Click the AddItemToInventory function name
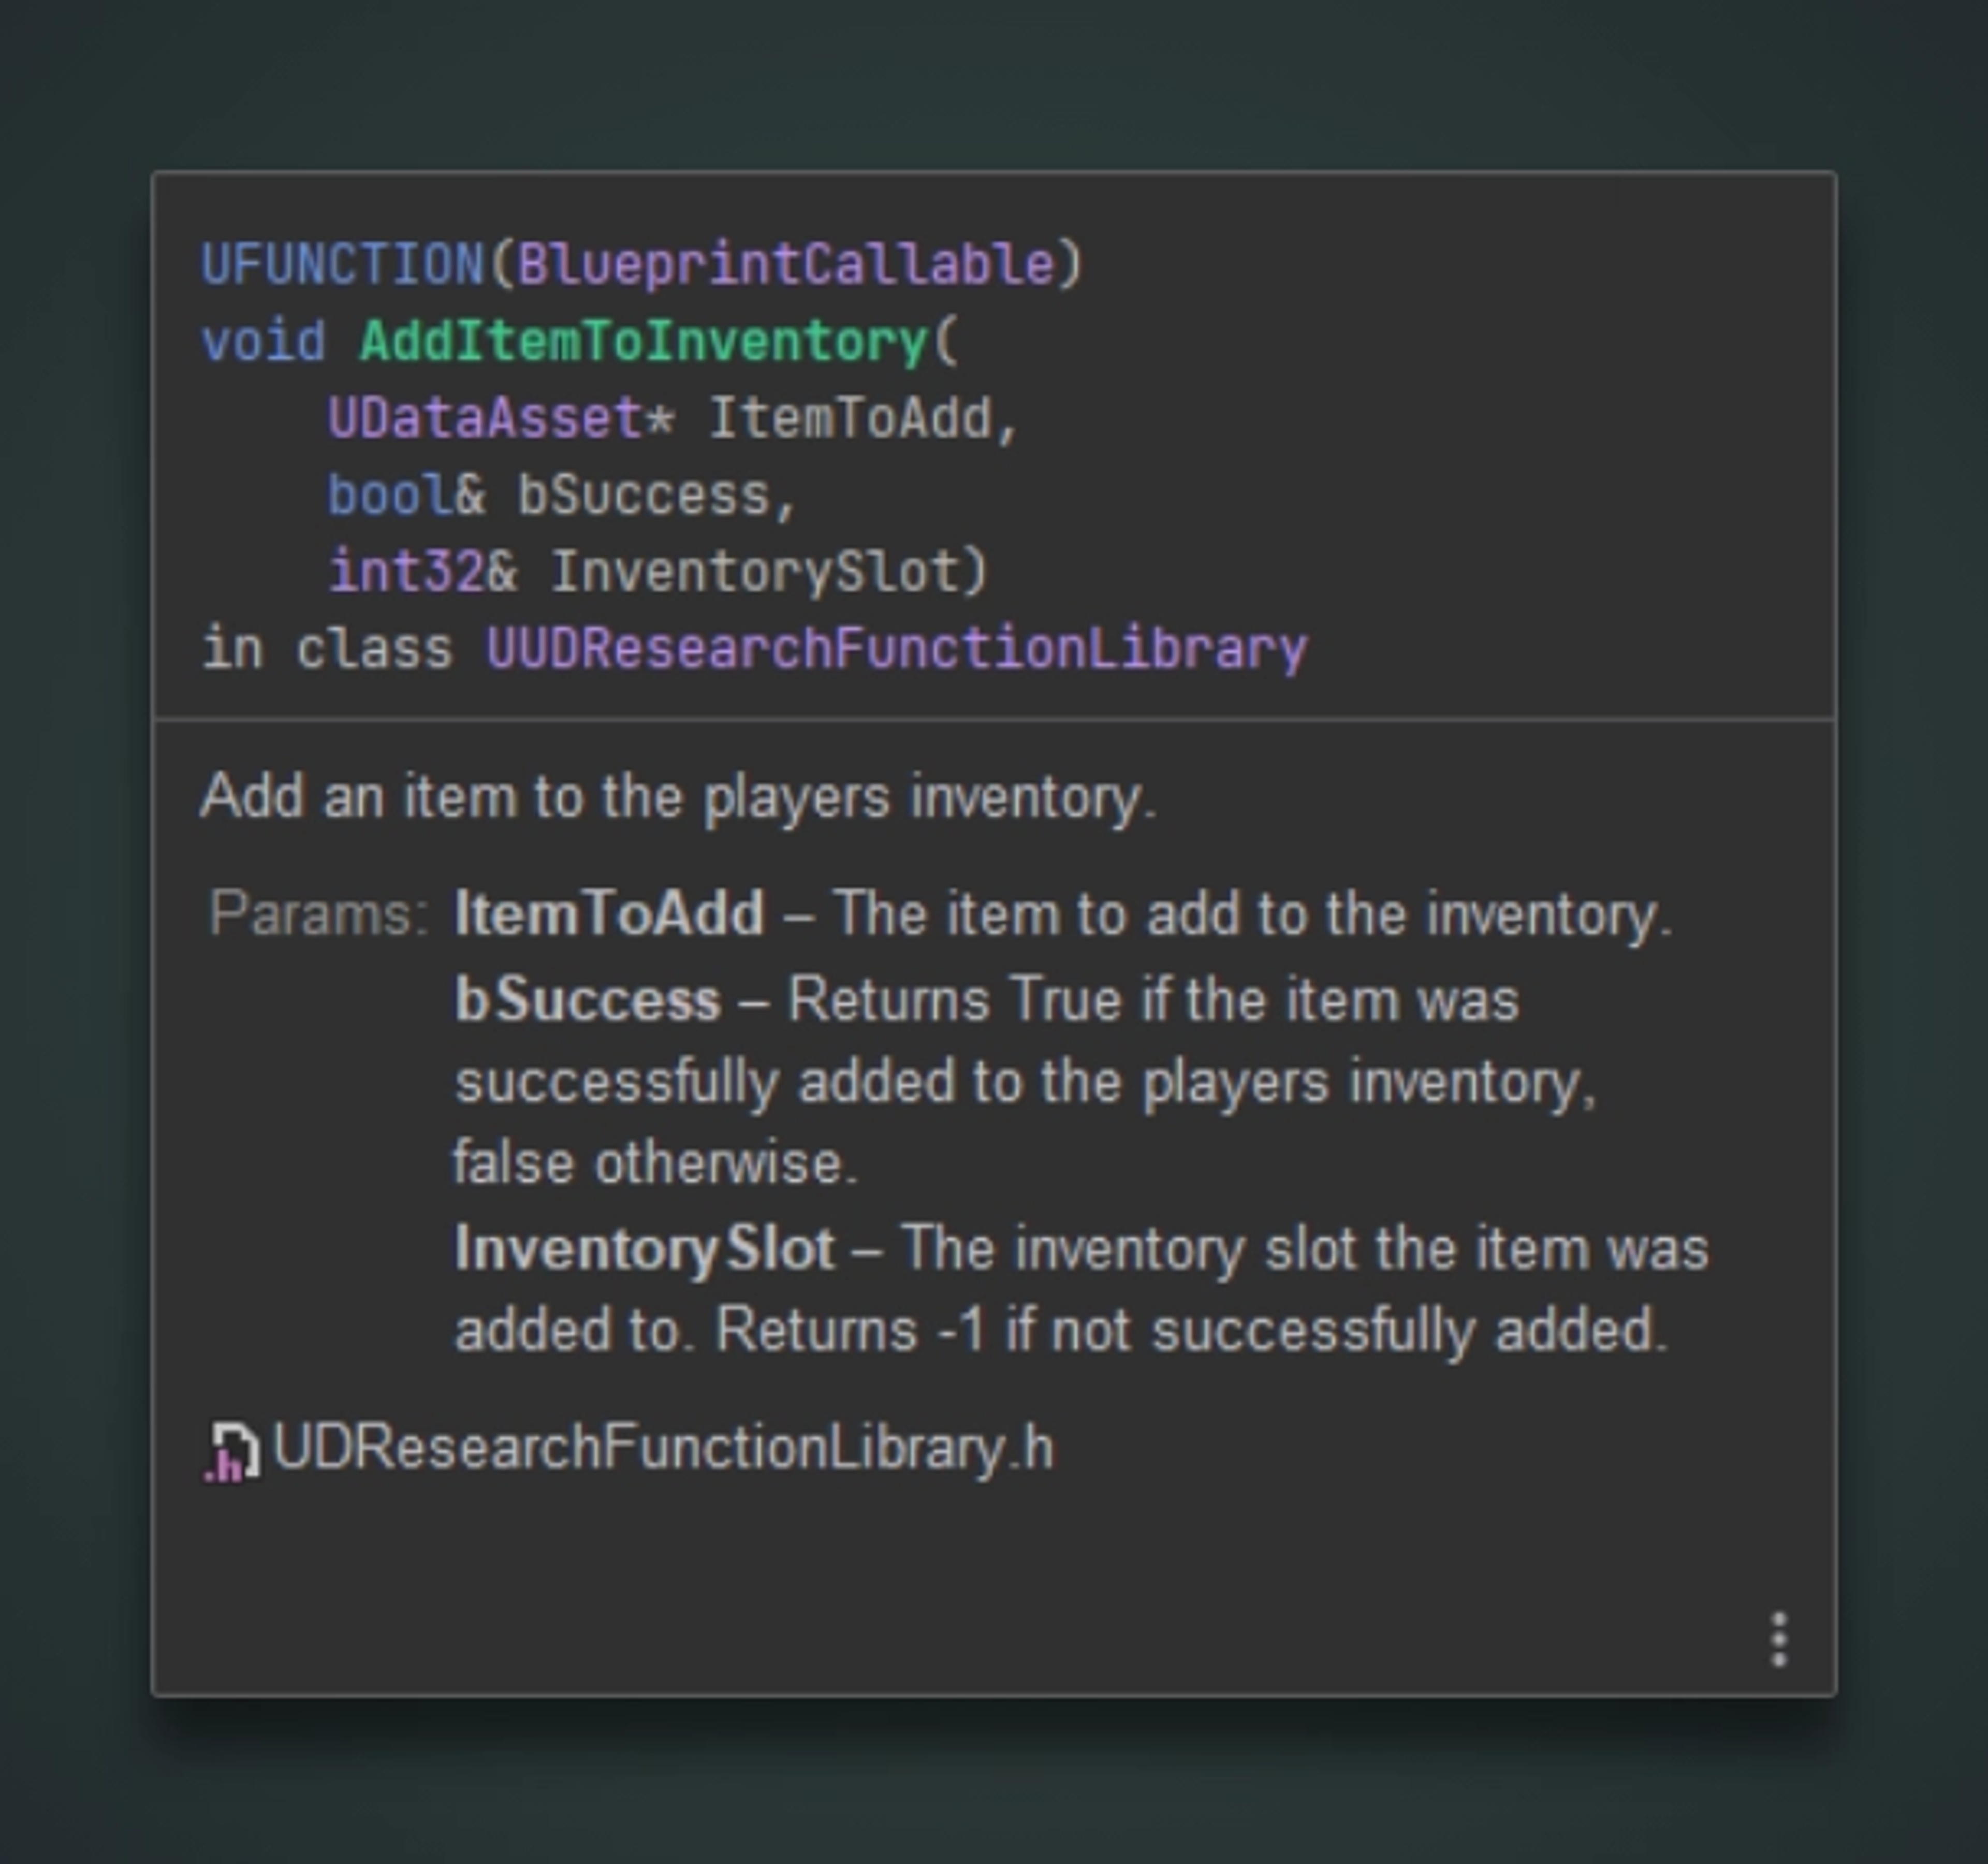This screenshot has width=1988, height=1864. pos(644,342)
